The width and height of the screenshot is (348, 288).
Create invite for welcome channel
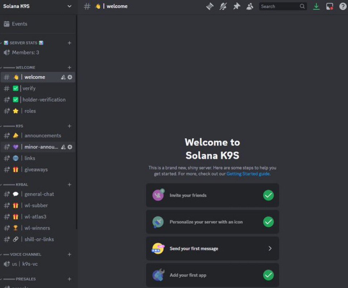click(x=63, y=77)
